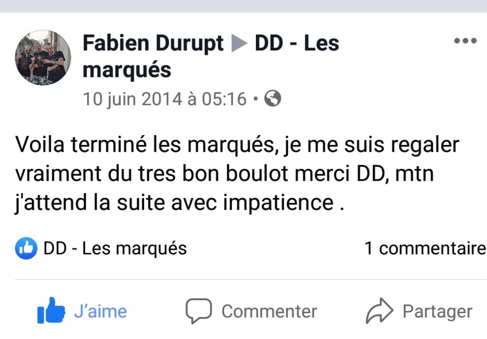Viewport: 487px width, 339px height.
Task: Open the DD - Les page link in header
Action: 297,43
